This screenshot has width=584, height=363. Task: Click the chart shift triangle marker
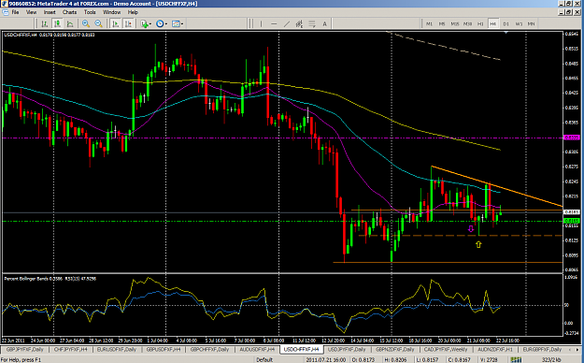click(x=506, y=33)
